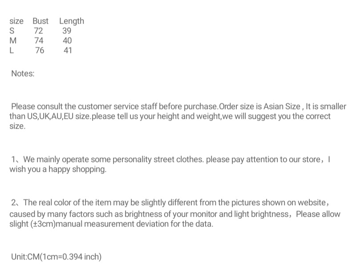Image resolution: width=356 pixels, height=267 pixels.
Task: Select the size S row label
Action: [x=12, y=31]
